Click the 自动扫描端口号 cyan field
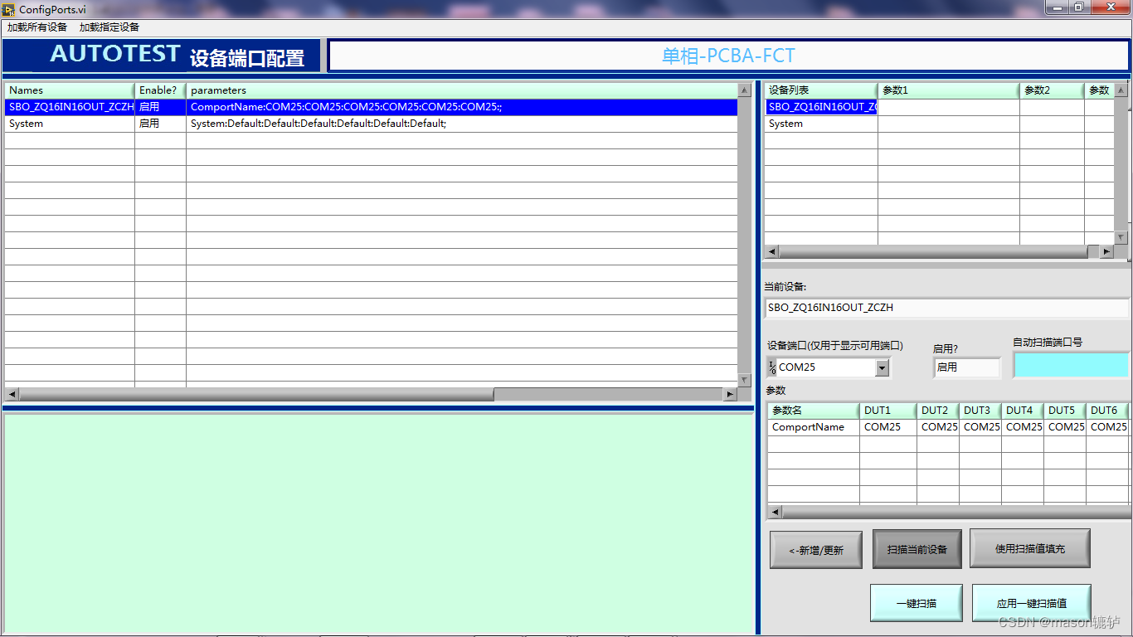 click(1071, 365)
